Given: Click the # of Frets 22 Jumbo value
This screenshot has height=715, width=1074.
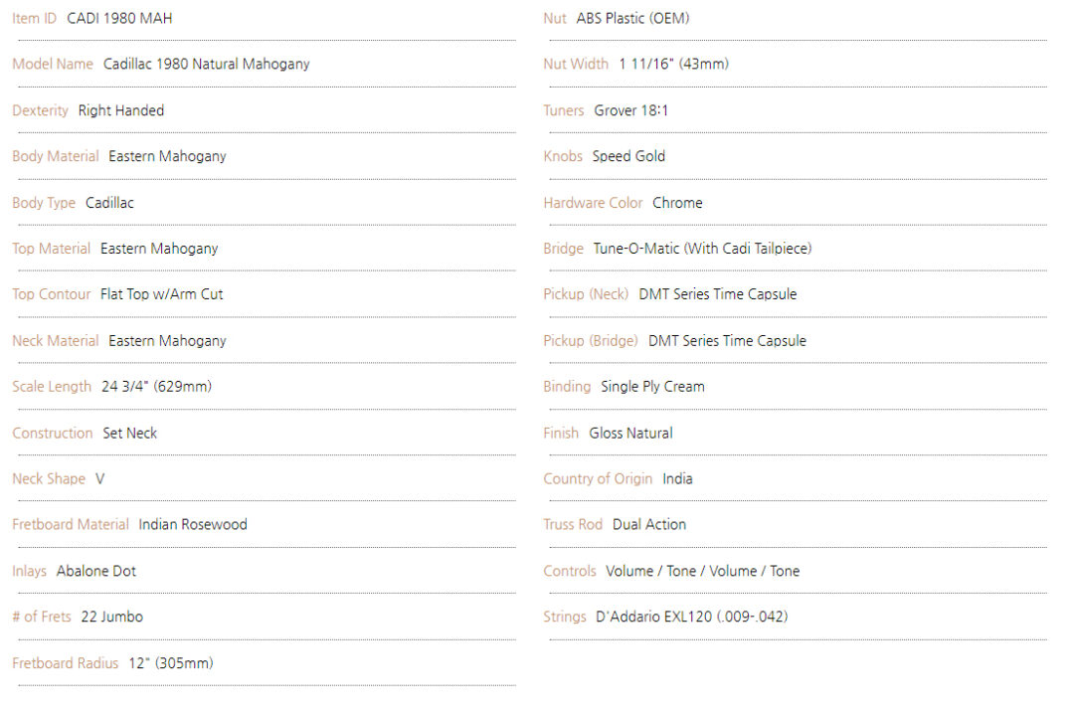Looking at the screenshot, I should click(x=111, y=617).
